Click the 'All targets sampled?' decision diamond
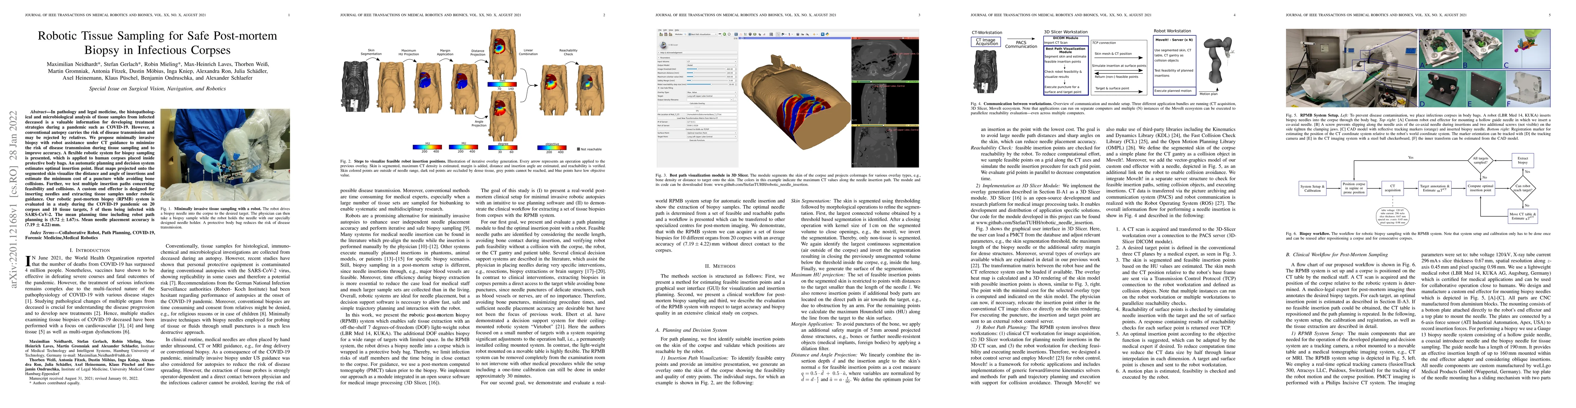The height and width of the screenshot is (408, 1576). [x=1480, y=161]
